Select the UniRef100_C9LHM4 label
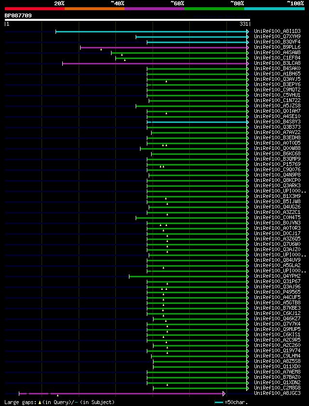This screenshot has width=309, height=406. point(277,356)
